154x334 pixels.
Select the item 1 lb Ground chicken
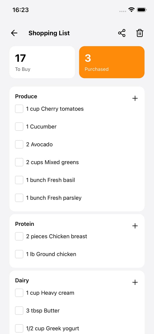51,254
